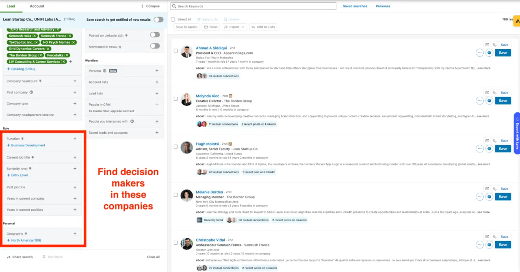Remove the LIV Consulting & Career Services tag
The image size is (520, 272).
click(64, 62)
